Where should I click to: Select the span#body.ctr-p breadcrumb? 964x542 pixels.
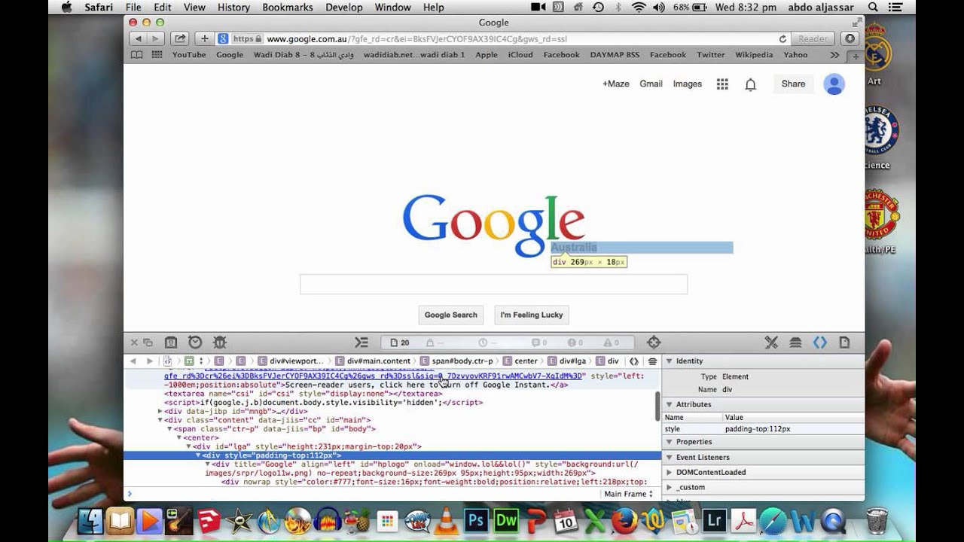coord(456,361)
